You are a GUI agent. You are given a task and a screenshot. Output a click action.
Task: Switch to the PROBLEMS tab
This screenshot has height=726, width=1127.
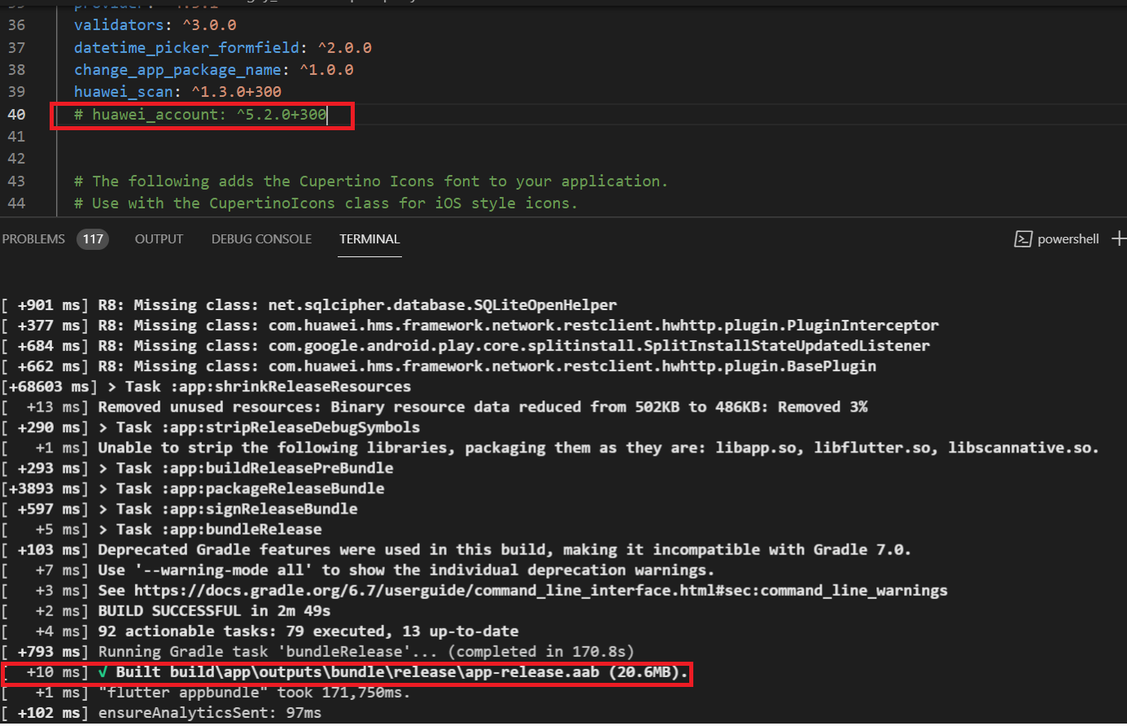[x=33, y=238]
